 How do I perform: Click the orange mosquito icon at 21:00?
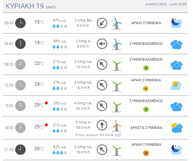pyautogui.click(x=146, y=153)
